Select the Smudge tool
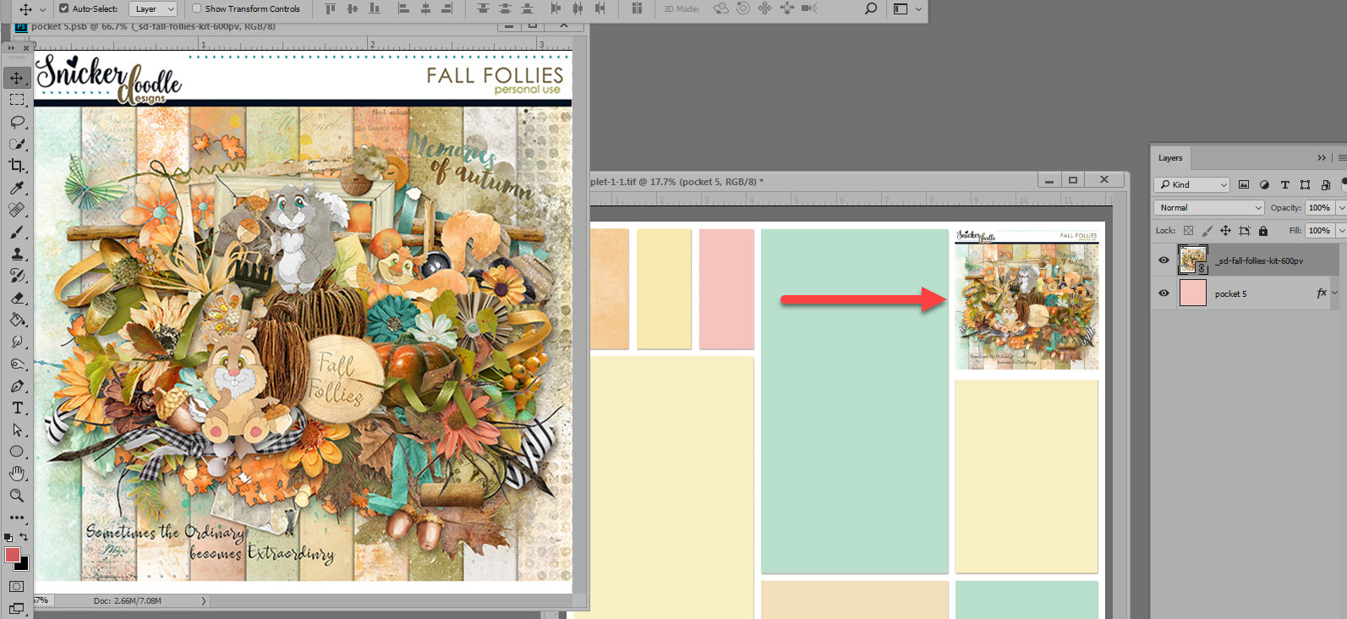This screenshot has height=619, width=1347. [x=17, y=342]
